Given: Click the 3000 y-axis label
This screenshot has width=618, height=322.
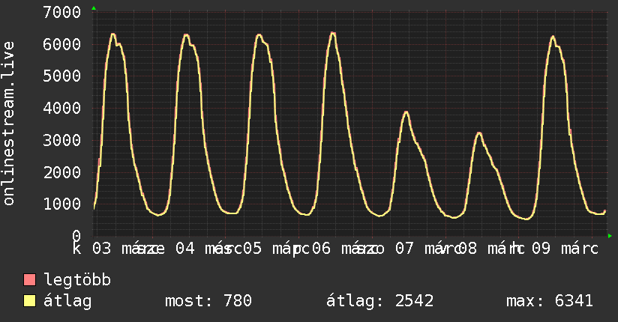Looking at the screenshot, I should click(62, 140).
